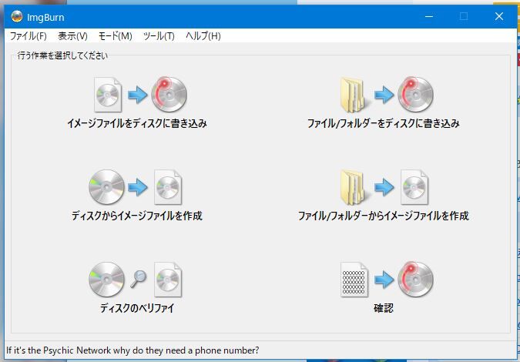This screenshot has width=520, height=362.
Task: Minimize the ImgBurn window
Action: point(429,16)
